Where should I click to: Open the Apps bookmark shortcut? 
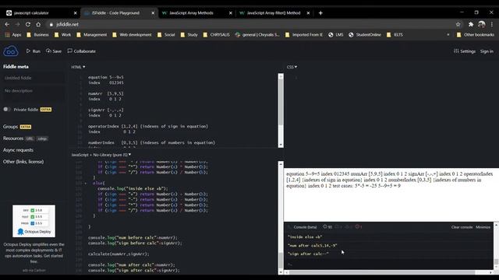pos(13,34)
